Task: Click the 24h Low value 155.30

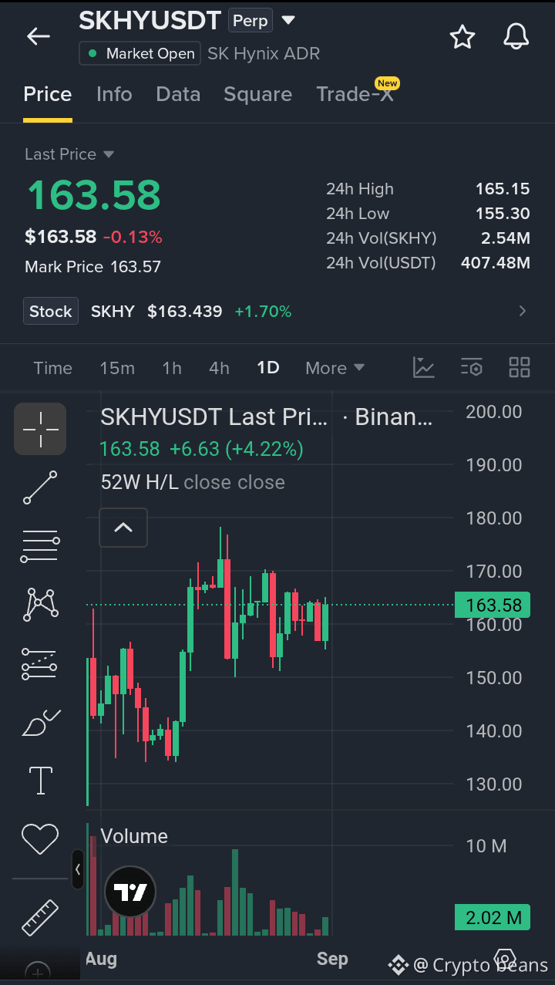Action: tap(503, 214)
